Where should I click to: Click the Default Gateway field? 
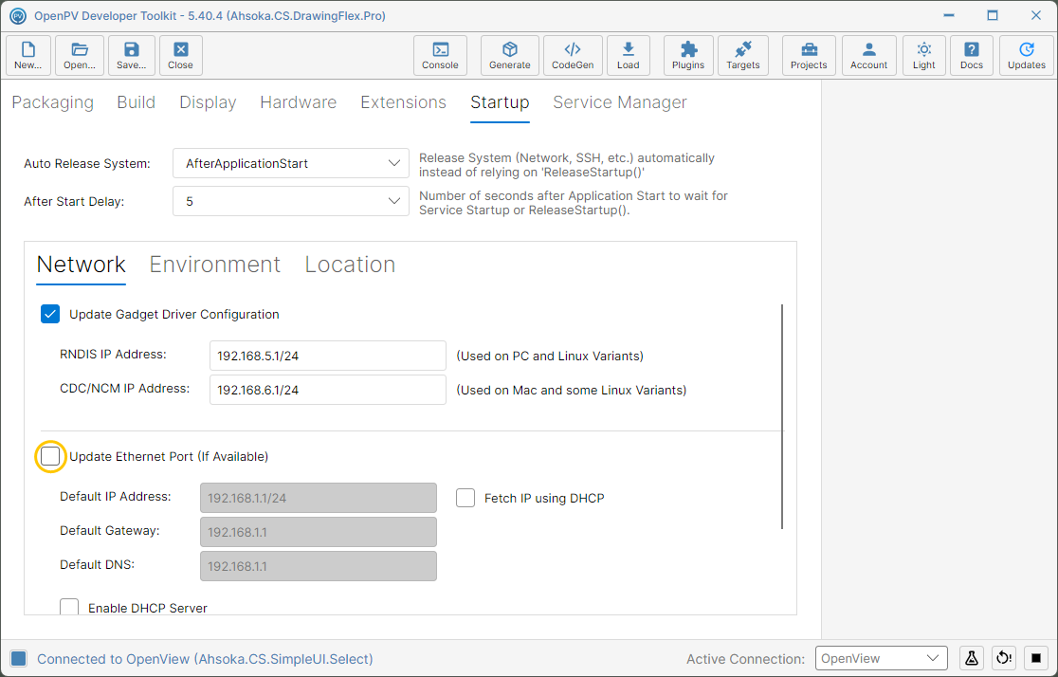[x=319, y=532]
